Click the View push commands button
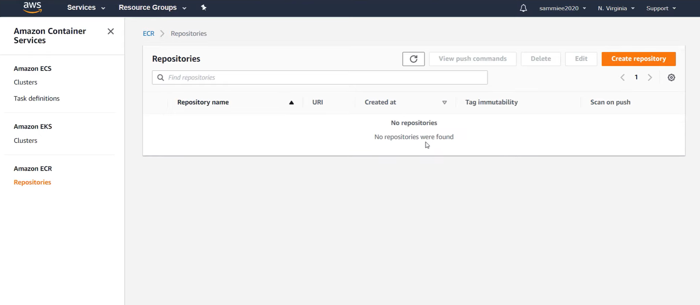700x305 pixels. coord(473,59)
